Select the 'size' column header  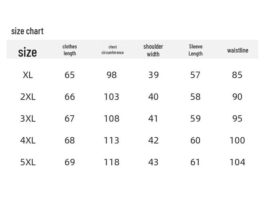(27, 52)
